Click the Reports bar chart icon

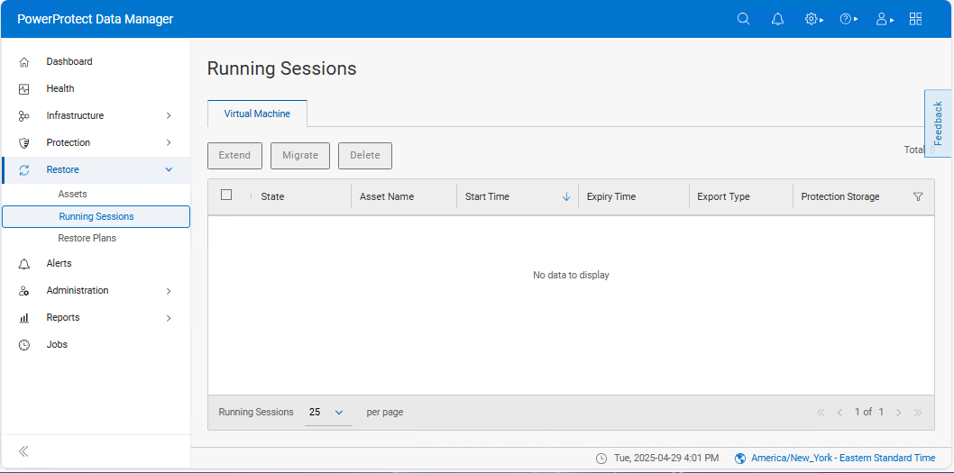tap(23, 317)
